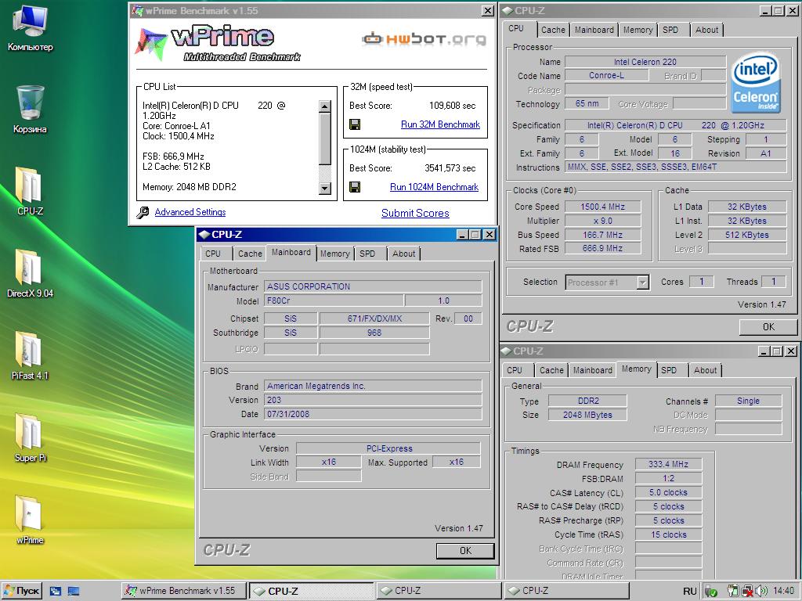The width and height of the screenshot is (802, 601).
Task: Click the Level 2 cache value 512 KBytes
Action: pyautogui.click(x=748, y=235)
